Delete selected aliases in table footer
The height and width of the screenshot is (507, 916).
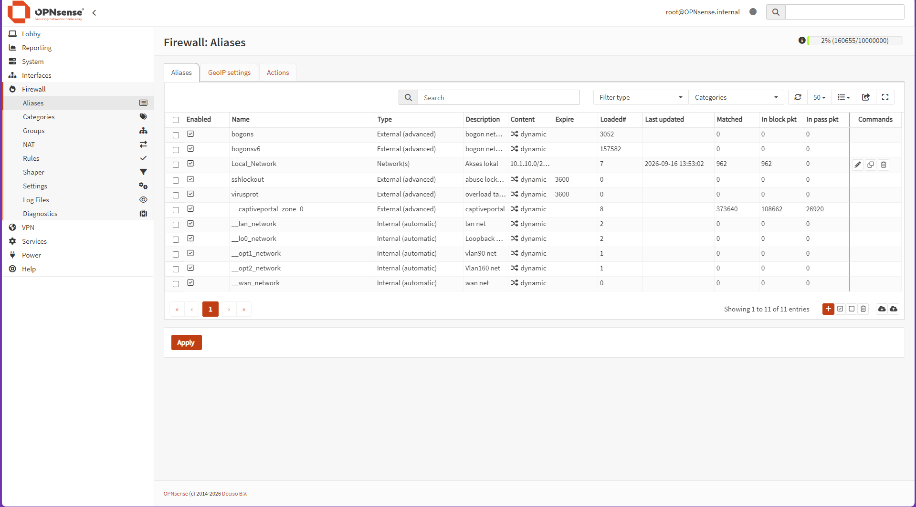[x=863, y=309]
